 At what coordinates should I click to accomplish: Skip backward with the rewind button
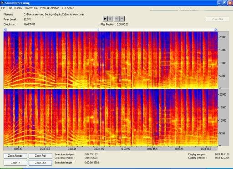[116, 19]
